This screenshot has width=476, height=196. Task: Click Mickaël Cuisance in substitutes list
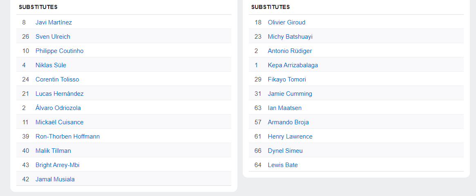click(x=59, y=122)
